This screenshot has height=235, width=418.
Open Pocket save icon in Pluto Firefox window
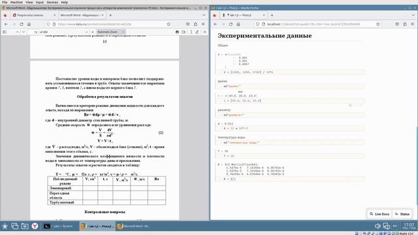pos(397,24)
